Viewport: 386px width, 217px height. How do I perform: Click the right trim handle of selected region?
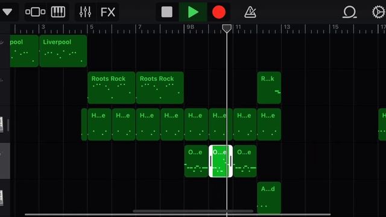[230, 161]
